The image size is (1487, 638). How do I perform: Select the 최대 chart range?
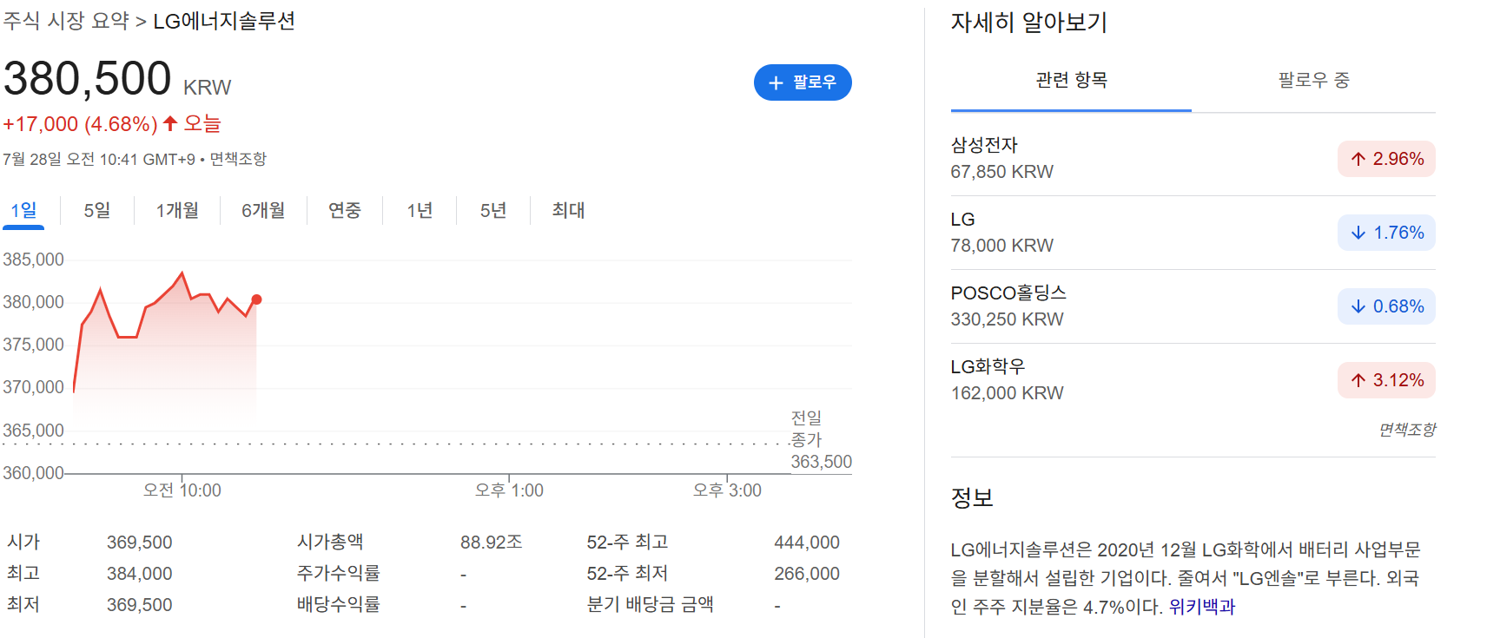pyautogui.click(x=569, y=210)
